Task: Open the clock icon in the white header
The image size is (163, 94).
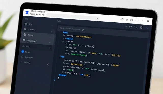Action: point(127,20)
